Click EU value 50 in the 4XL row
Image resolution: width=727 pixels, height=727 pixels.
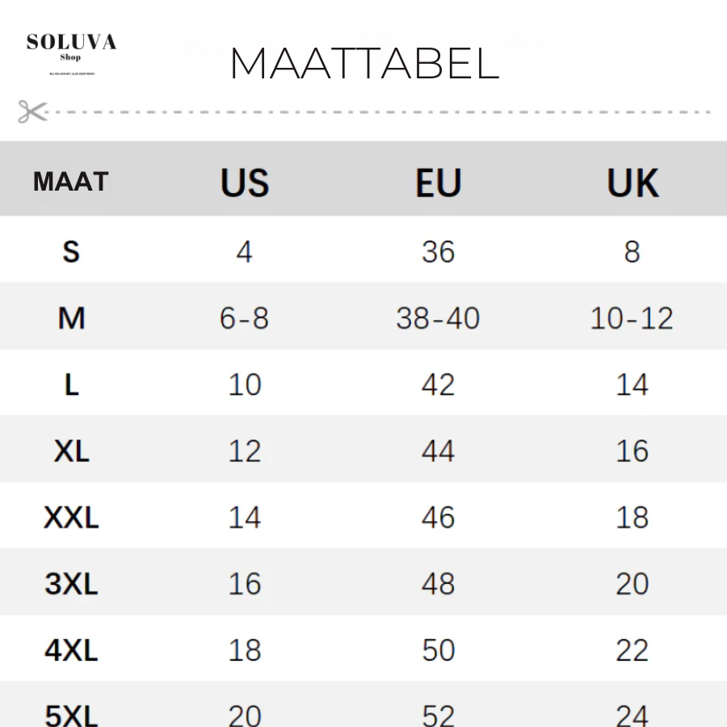point(438,650)
